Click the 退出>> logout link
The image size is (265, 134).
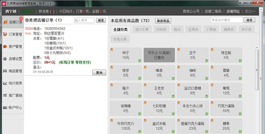[250, 11]
